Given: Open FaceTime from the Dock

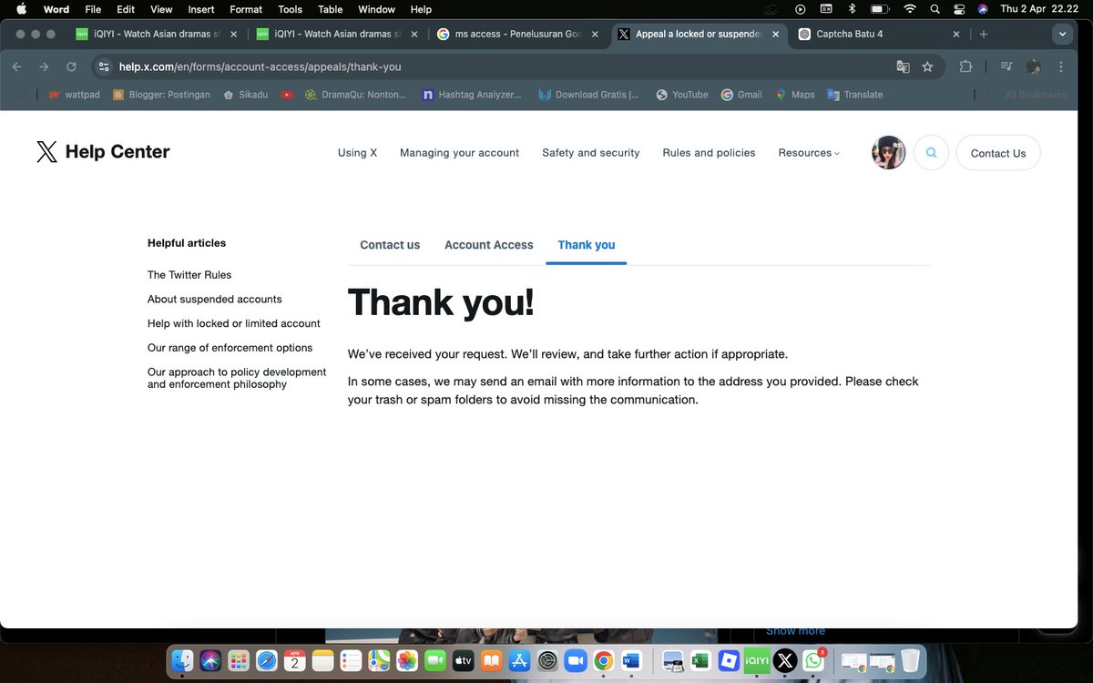Looking at the screenshot, I should point(434,660).
